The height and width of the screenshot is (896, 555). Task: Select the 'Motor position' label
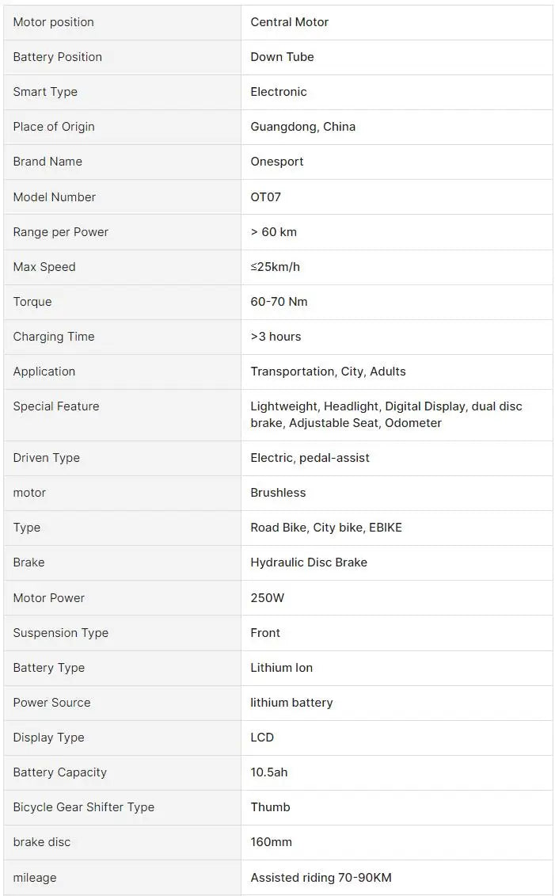tap(53, 22)
